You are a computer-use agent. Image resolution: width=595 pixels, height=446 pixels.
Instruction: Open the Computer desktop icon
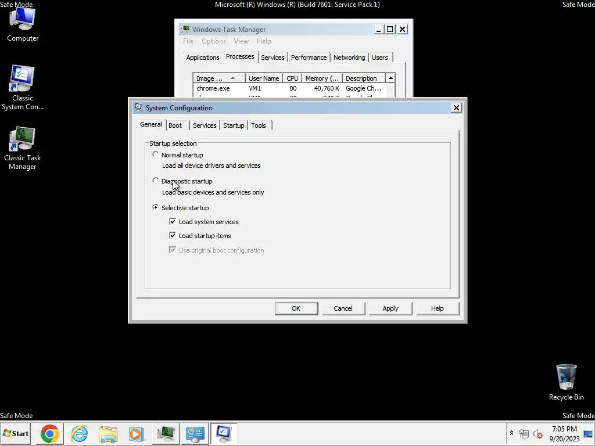23,25
